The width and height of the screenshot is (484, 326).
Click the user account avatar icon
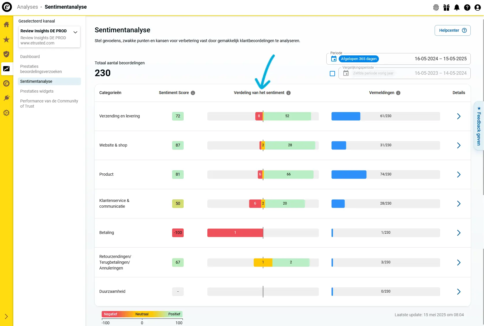click(478, 8)
